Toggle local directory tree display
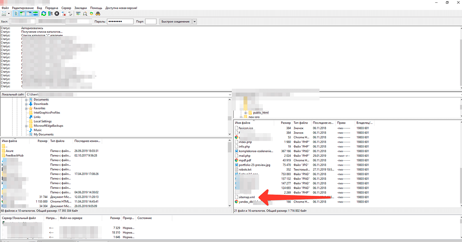This screenshot has height=242, width=462. point(22,13)
